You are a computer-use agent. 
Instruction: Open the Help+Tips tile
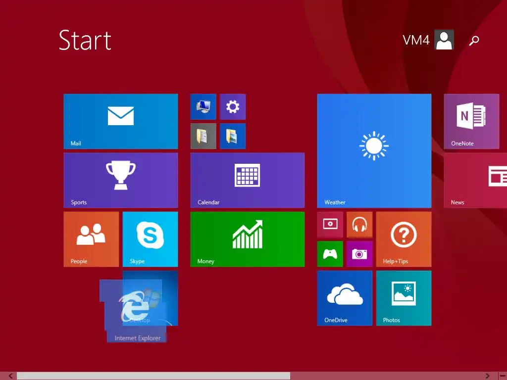tap(404, 239)
